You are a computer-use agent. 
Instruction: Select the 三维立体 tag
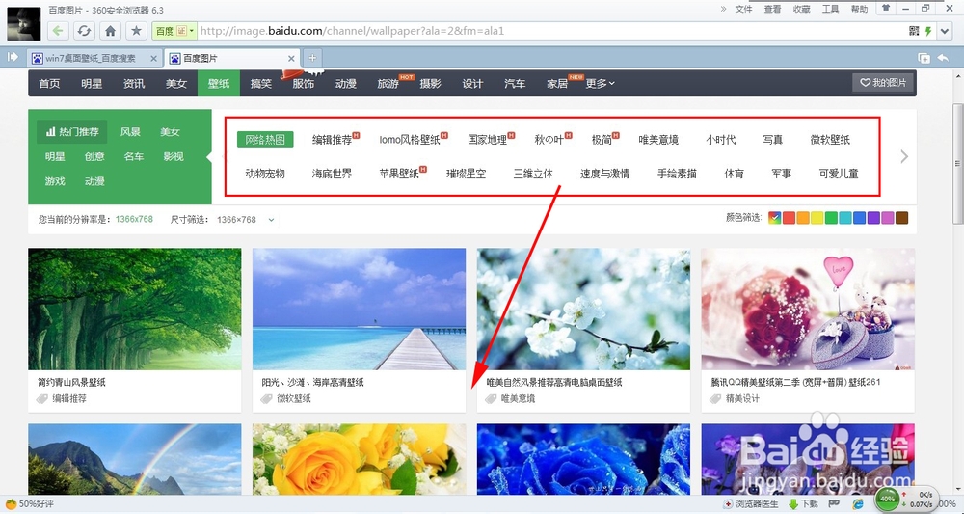[533, 174]
